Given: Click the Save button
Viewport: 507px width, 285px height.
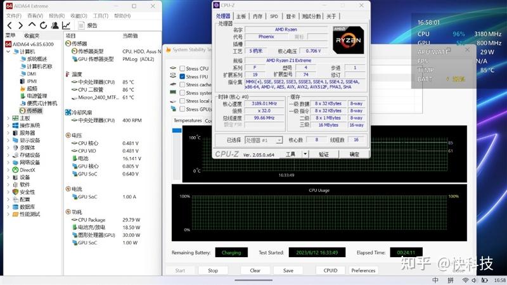Looking at the screenshot, I should (288, 270).
